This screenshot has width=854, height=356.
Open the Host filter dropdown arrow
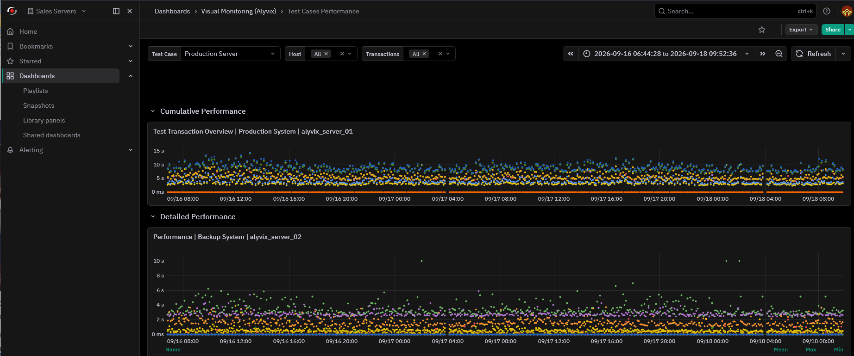pos(350,54)
